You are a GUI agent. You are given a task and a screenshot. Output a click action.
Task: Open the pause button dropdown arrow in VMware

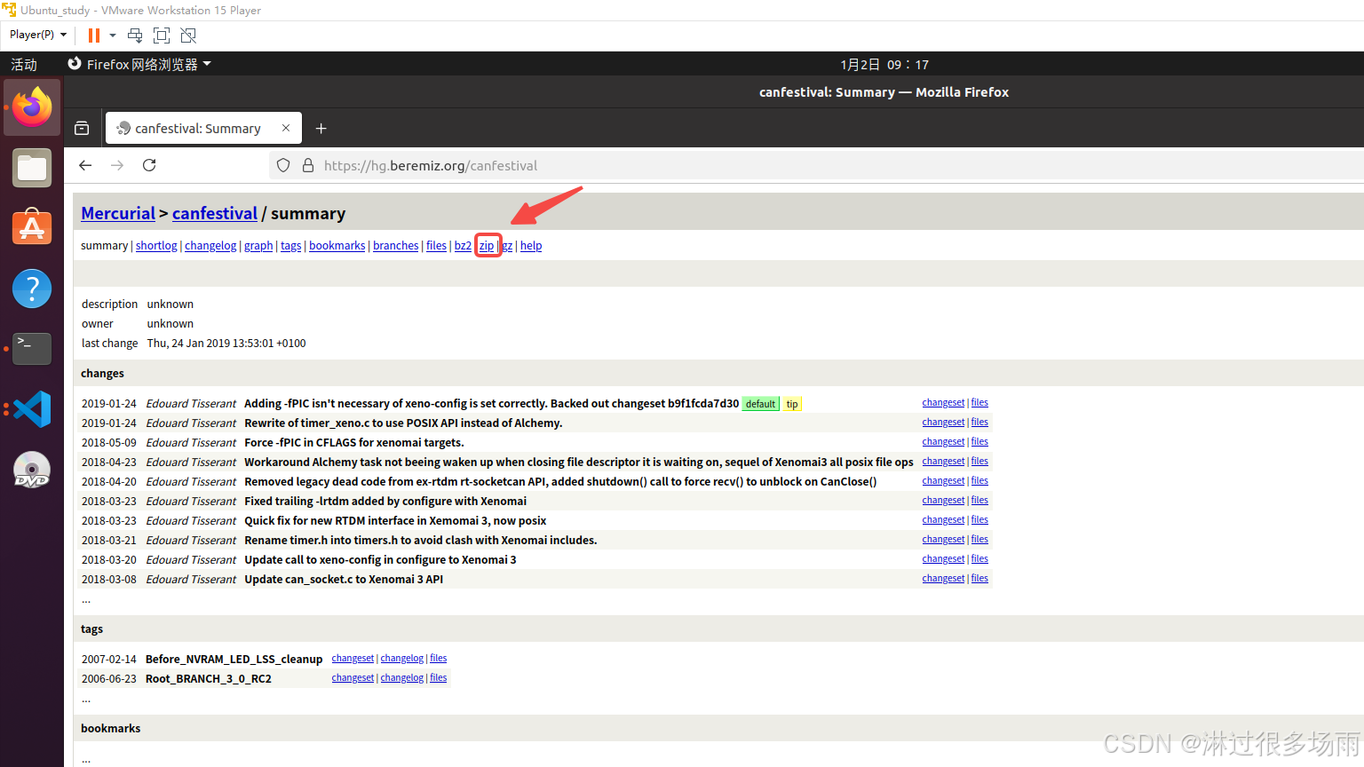[113, 36]
